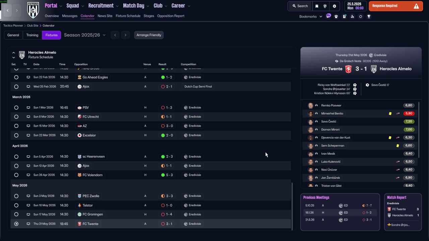Open the News Site tab
Image resolution: width=429 pixels, height=241 pixels.
105,16
